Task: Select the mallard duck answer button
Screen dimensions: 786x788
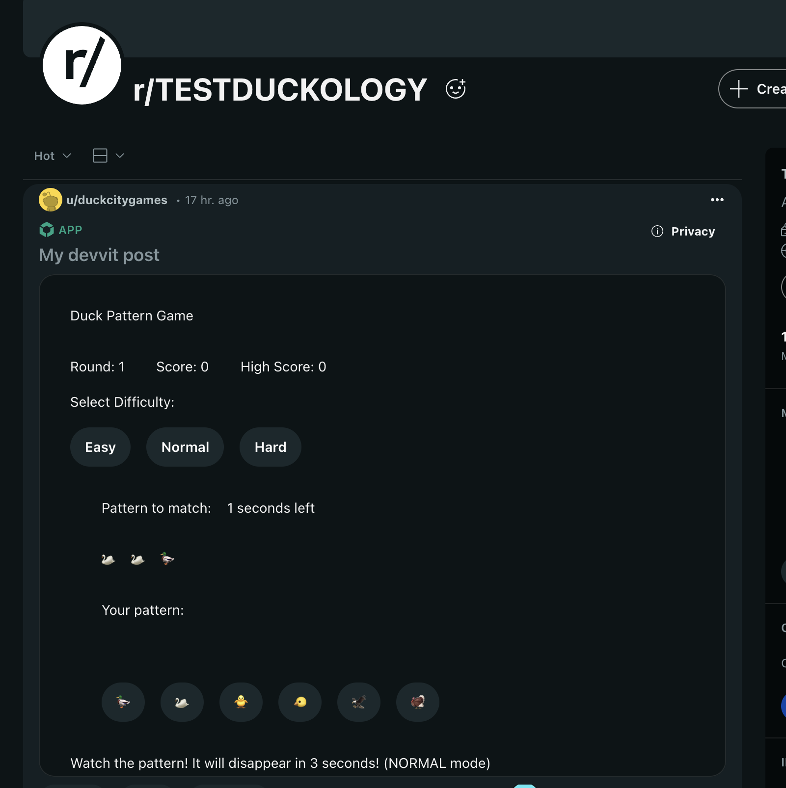Action: click(x=123, y=702)
